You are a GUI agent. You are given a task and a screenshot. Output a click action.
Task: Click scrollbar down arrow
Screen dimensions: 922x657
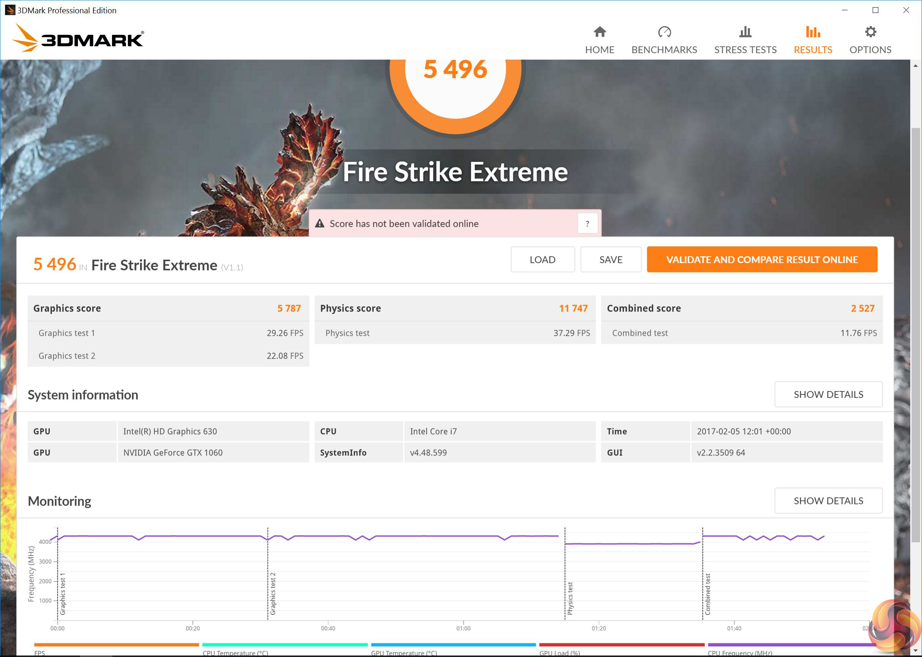click(x=916, y=651)
